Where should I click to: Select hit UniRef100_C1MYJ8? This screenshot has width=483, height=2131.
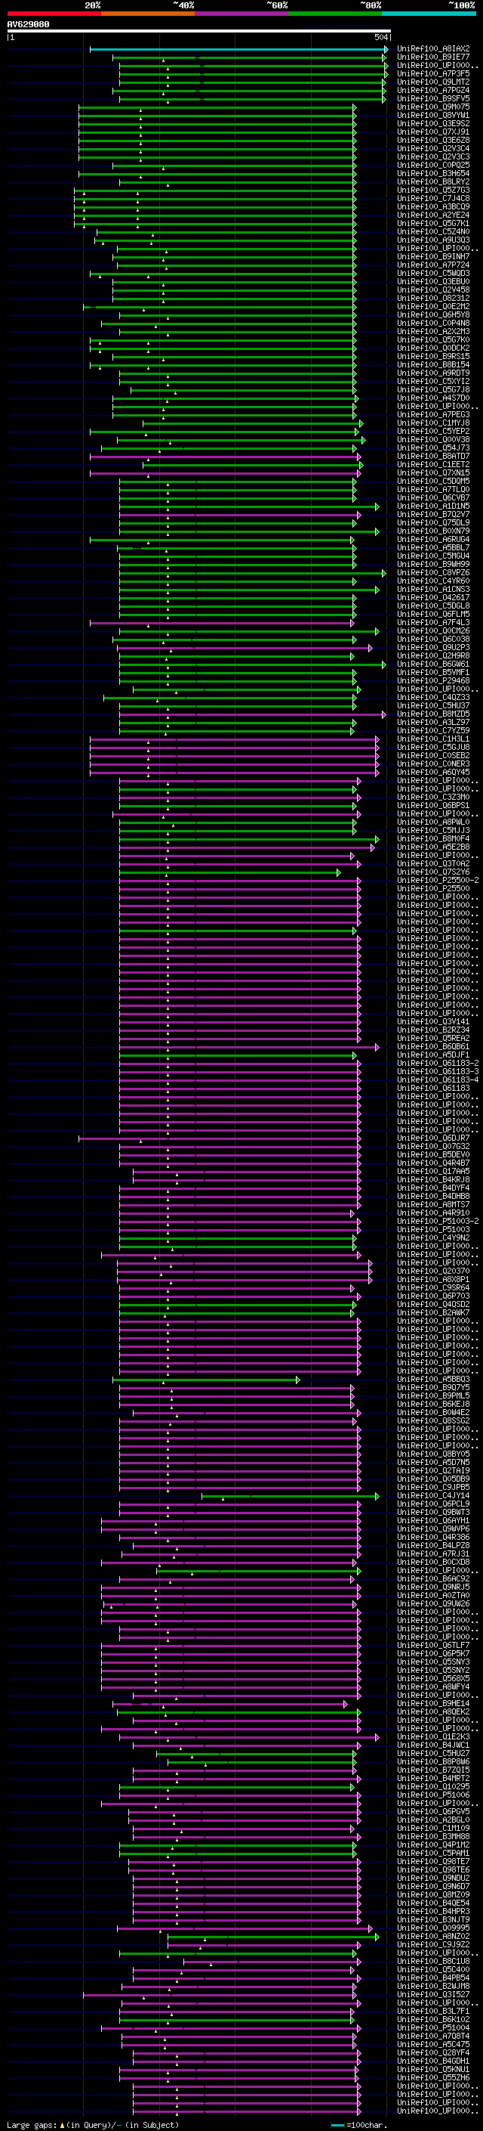pyautogui.click(x=432, y=423)
